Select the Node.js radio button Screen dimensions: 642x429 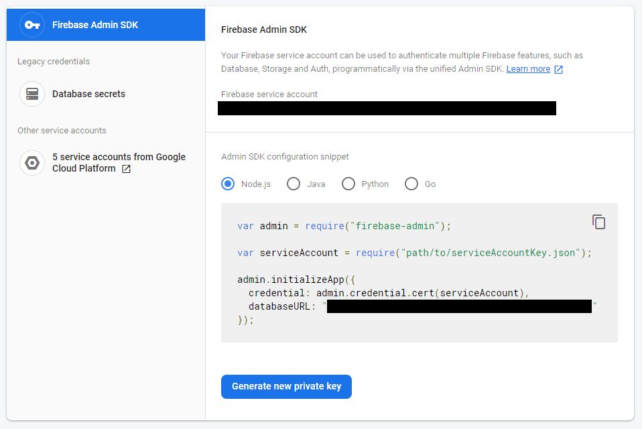[228, 184]
